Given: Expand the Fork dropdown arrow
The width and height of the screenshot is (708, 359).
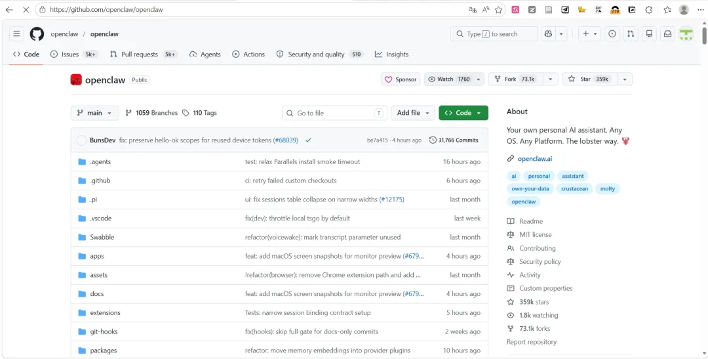Looking at the screenshot, I should (x=550, y=79).
